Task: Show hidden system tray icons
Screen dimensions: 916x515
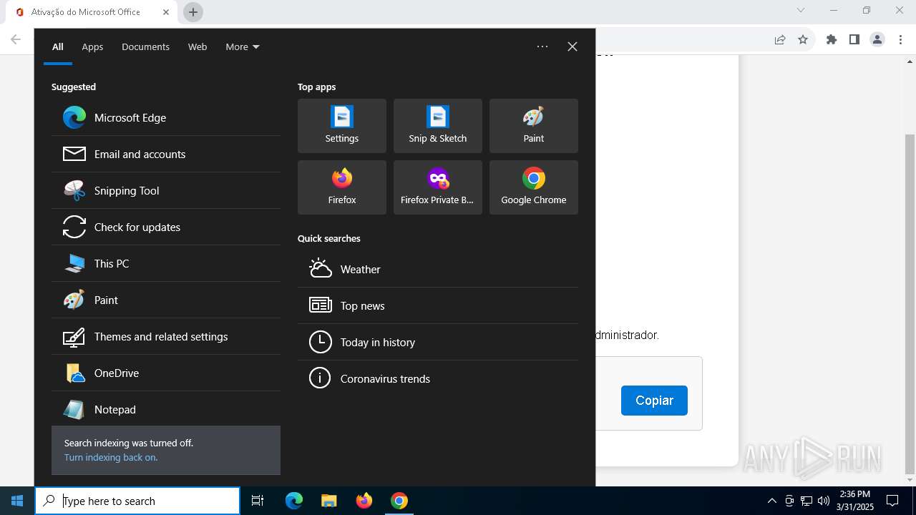Action: (771, 501)
